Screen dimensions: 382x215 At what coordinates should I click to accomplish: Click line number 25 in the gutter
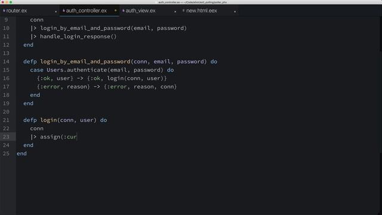(x=6, y=153)
